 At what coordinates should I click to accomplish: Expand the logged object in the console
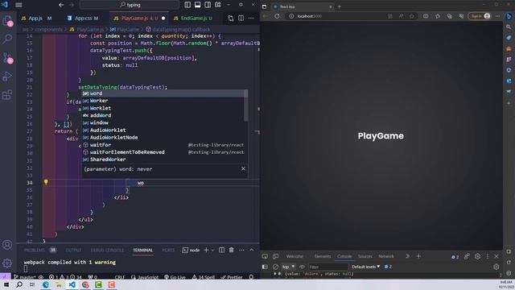click(x=275, y=274)
